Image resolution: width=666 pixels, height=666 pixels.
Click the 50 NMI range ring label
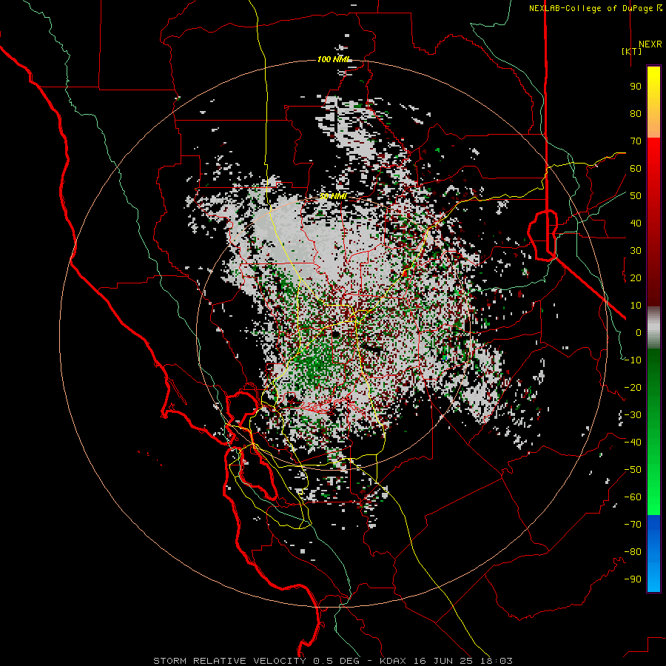pyautogui.click(x=334, y=196)
